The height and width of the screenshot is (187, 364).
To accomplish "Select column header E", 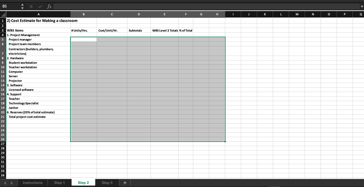I will click(x=164, y=14).
